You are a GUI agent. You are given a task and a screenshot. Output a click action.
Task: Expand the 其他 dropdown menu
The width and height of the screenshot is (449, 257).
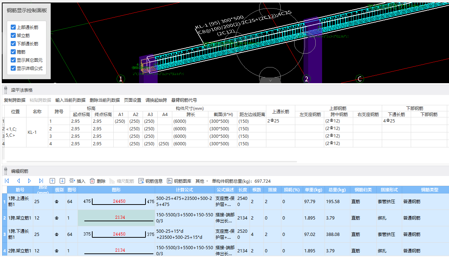click(202, 181)
